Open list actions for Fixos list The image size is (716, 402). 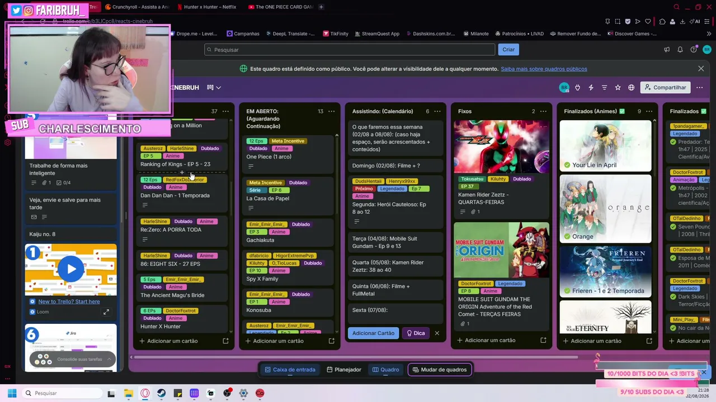pyautogui.click(x=543, y=111)
